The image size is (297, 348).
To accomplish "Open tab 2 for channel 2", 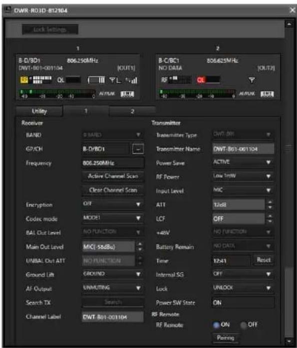I will (x=132, y=111).
